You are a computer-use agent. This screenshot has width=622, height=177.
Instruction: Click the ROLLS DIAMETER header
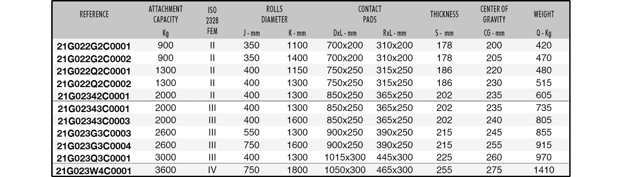pyautogui.click(x=274, y=14)
